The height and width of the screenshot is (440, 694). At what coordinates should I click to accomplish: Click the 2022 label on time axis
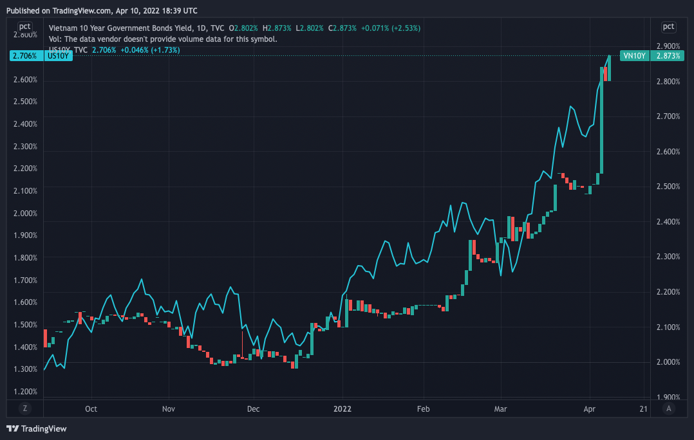tap(342, 408)
